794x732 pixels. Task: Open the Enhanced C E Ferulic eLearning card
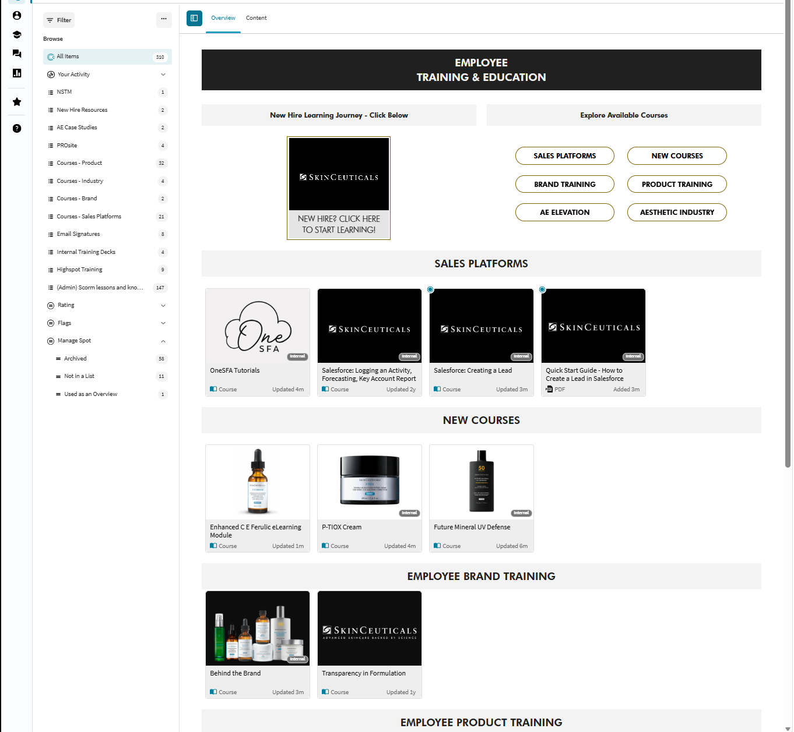pos(258,498)
